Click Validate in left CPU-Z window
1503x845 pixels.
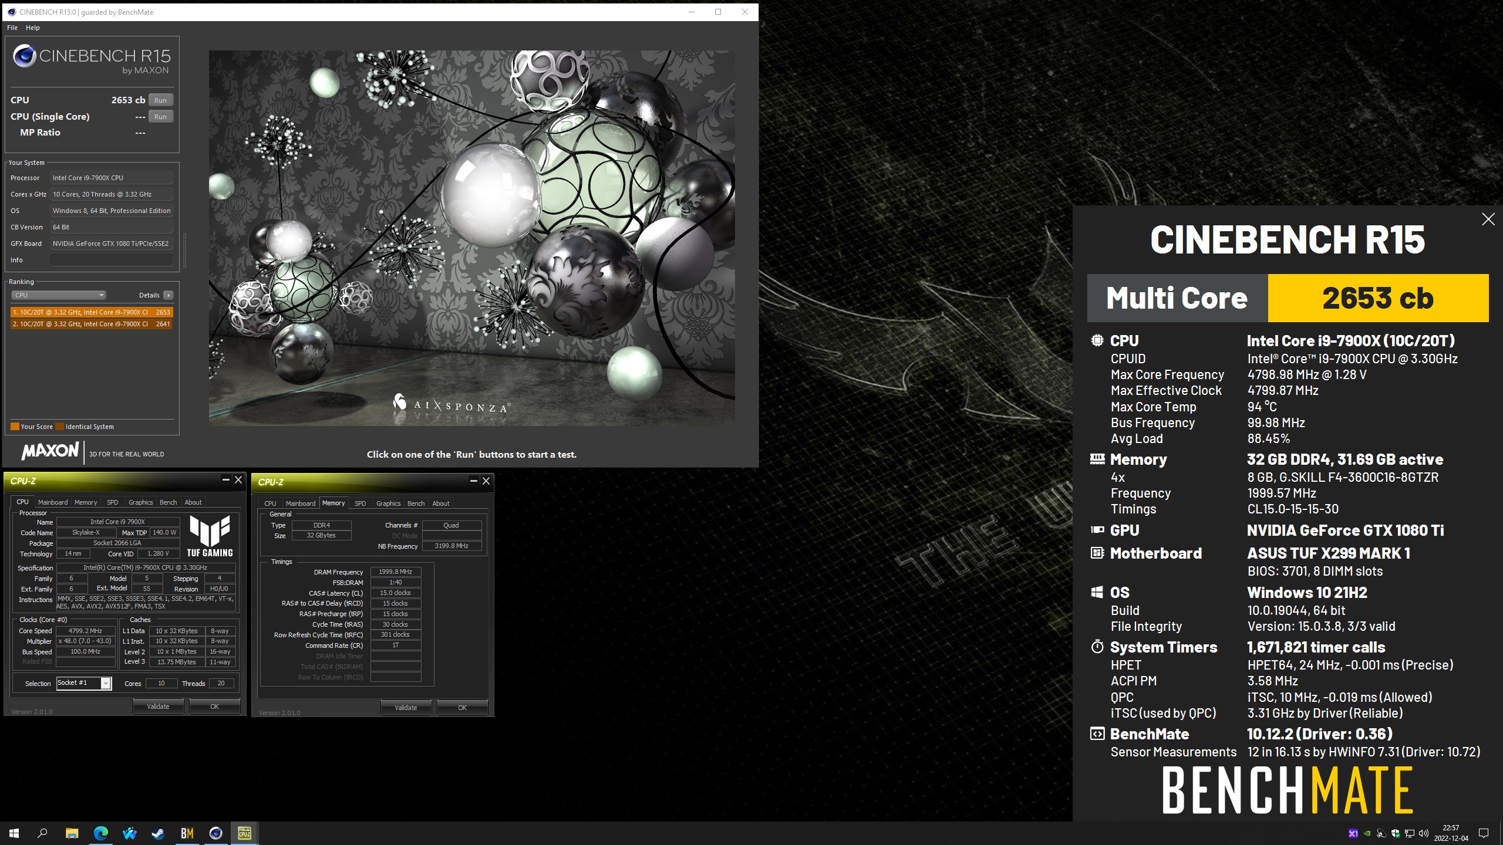click(158, 707)
